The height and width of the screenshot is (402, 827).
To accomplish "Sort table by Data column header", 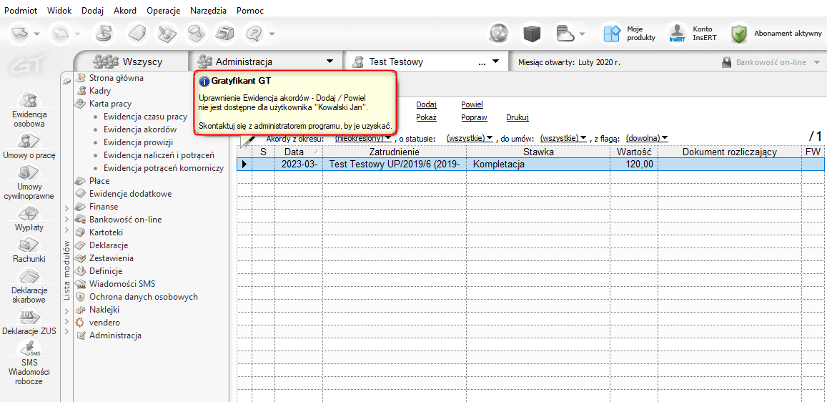I will click(x=299, y=152).
